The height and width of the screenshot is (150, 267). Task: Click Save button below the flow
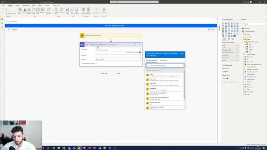click(x=118, y=73)
